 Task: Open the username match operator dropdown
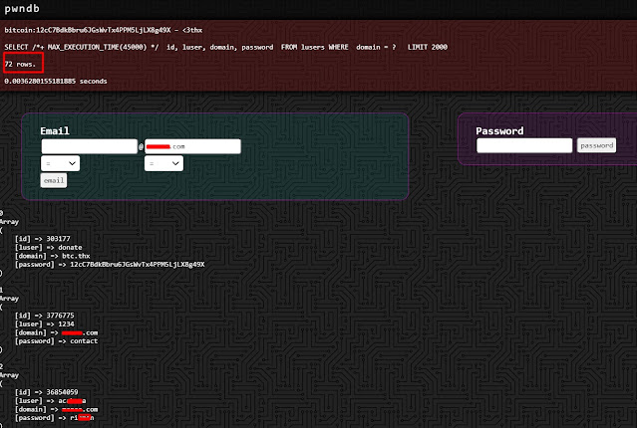point(60,163)
